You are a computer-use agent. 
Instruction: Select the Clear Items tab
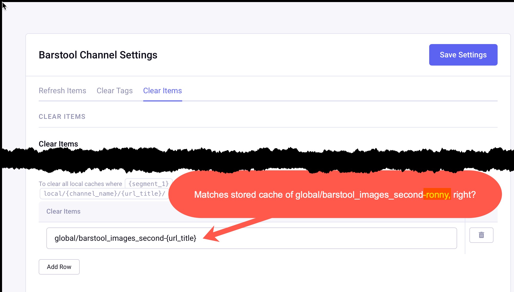tap(162, 91)
